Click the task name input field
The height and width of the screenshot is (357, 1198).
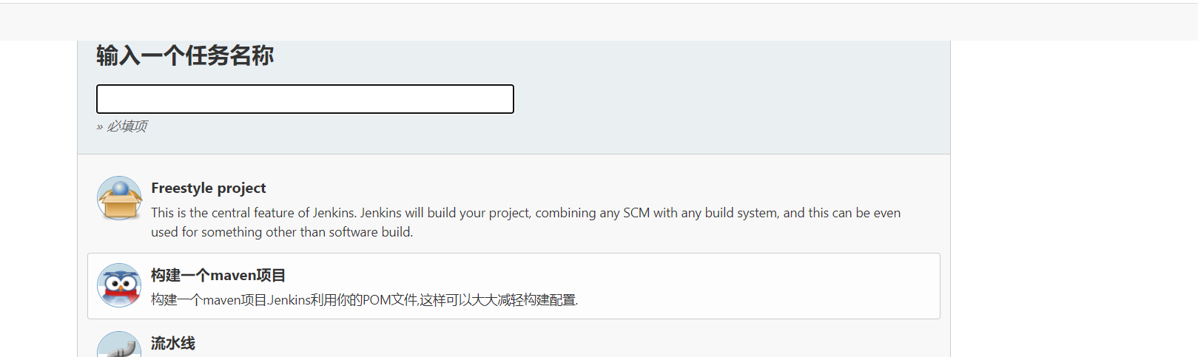pyautogui.click(x=305, y=99)
